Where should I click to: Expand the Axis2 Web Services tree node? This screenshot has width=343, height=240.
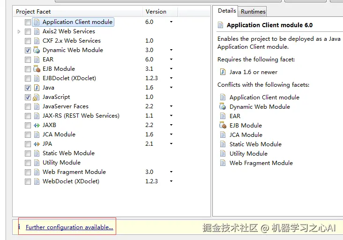[19, 31]
